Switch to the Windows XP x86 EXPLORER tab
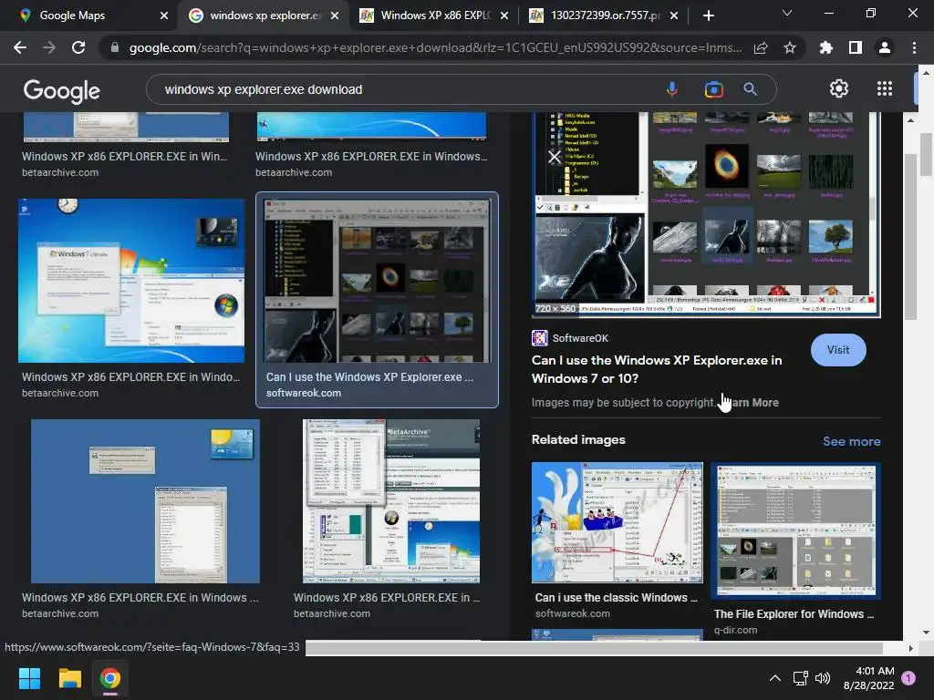934x700 pixels. [434, 15]
